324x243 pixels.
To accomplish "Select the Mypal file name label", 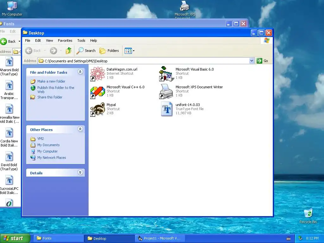I will (x=111, y=105).
